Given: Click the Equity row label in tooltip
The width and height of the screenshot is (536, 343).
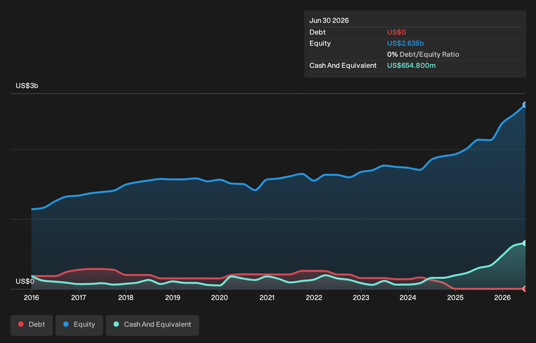Looking at the screenshot, I should (320, 43).
